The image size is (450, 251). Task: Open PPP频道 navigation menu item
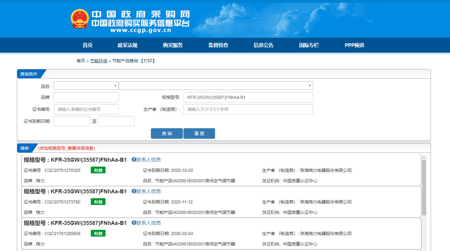tap(354, 45)
